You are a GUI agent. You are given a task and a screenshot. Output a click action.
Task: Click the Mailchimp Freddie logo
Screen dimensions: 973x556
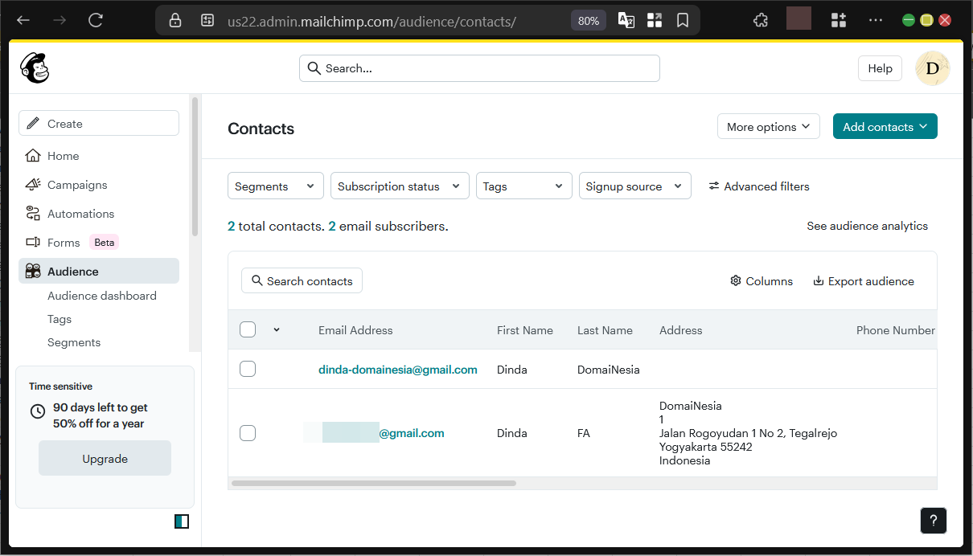click(34, 67)
